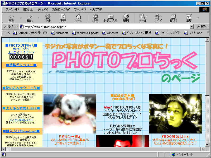Viewport: 211px width, 158px height.
Task: Open the よくある質問ＦＡＱ sidebar link
Action: [x=21, y=108]
